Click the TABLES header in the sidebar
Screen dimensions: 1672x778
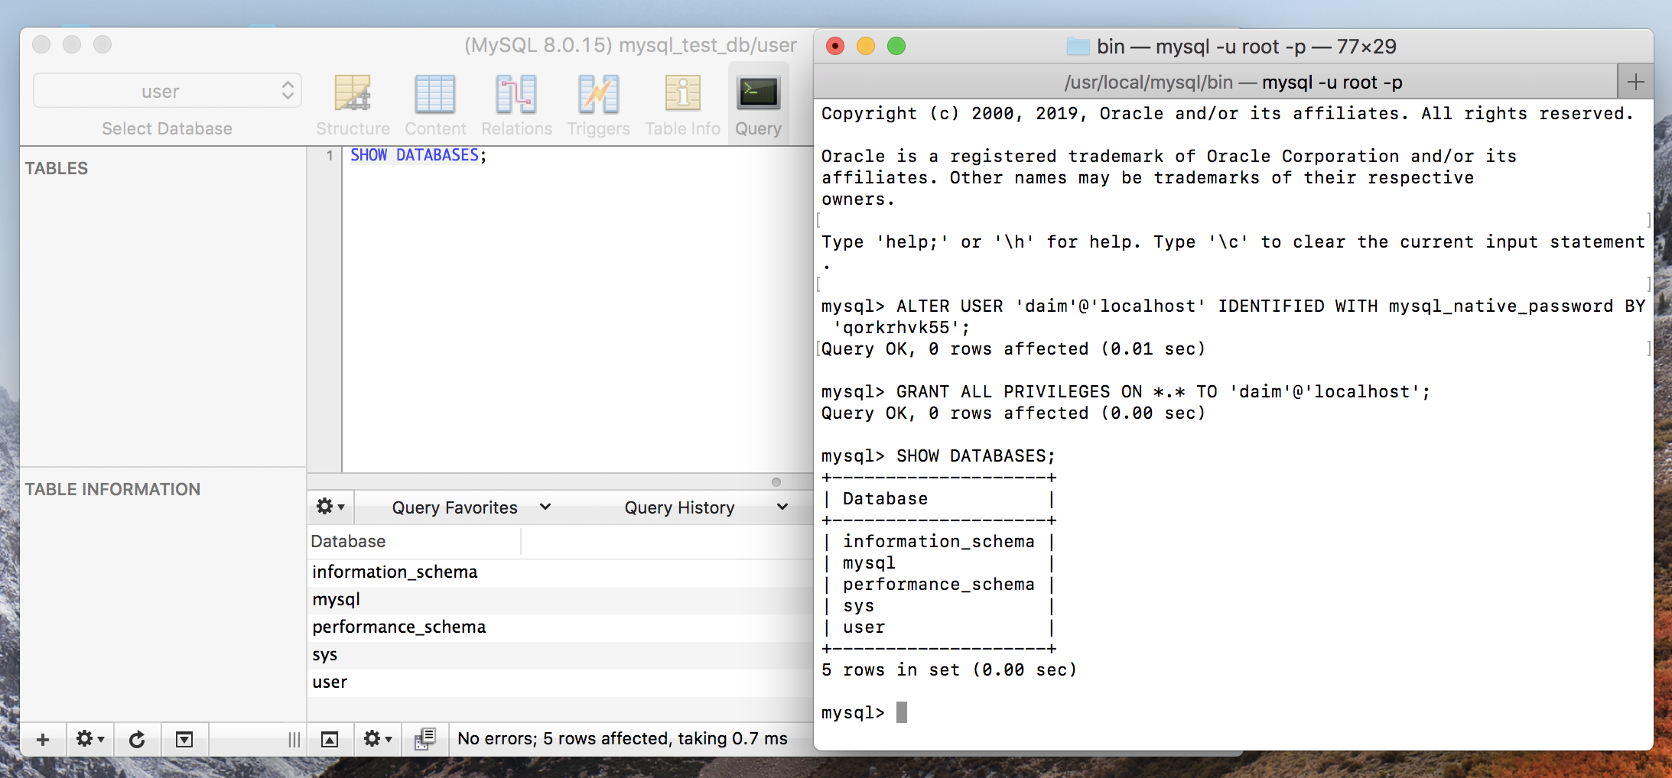pyautogui.click(x=57, y=168)
